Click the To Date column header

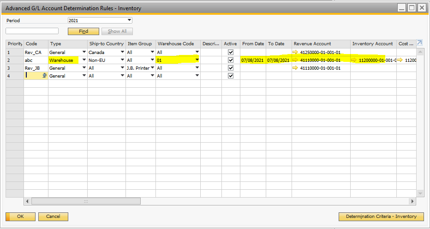coord(279,44)
